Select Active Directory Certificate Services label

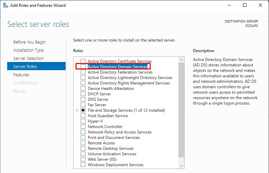(x=120, y=61)
